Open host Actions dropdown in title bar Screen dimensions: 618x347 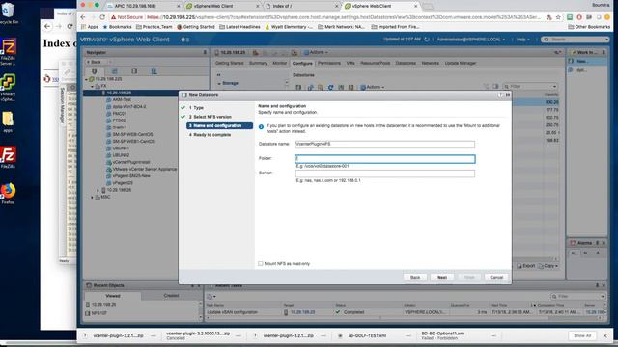317,52
